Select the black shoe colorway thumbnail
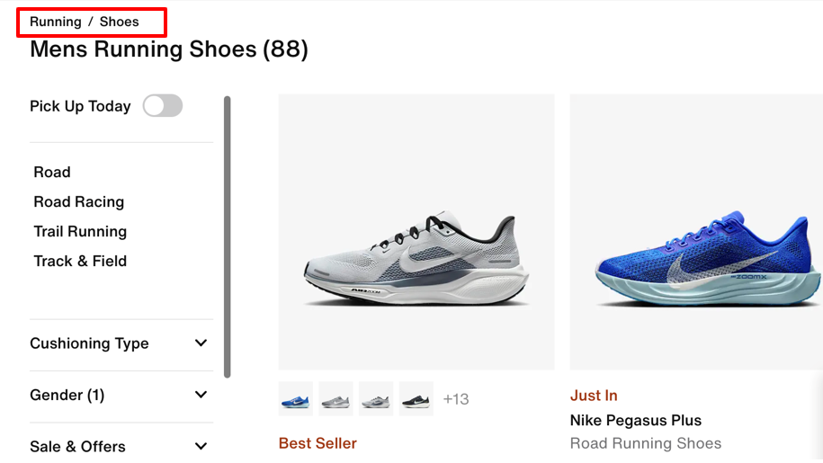This screenshot has height=463, width=823. click(x=416, y=399)
